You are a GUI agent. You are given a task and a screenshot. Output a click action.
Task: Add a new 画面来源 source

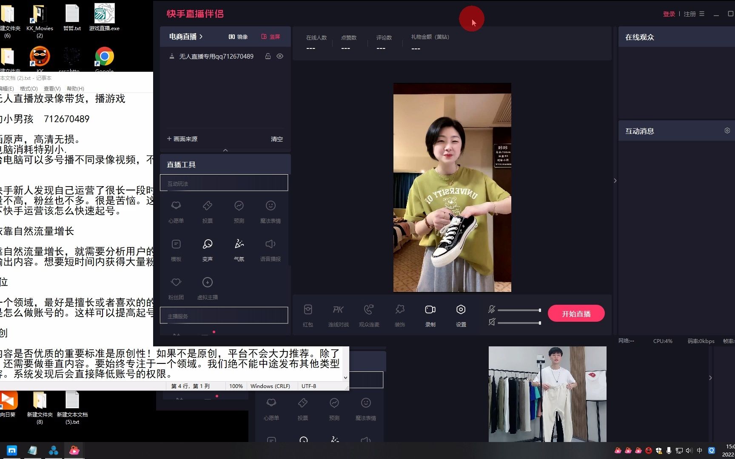tap(182, 139)
